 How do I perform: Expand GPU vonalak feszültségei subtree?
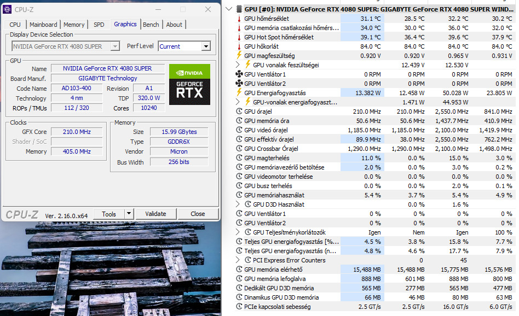(x=238, y=65)
